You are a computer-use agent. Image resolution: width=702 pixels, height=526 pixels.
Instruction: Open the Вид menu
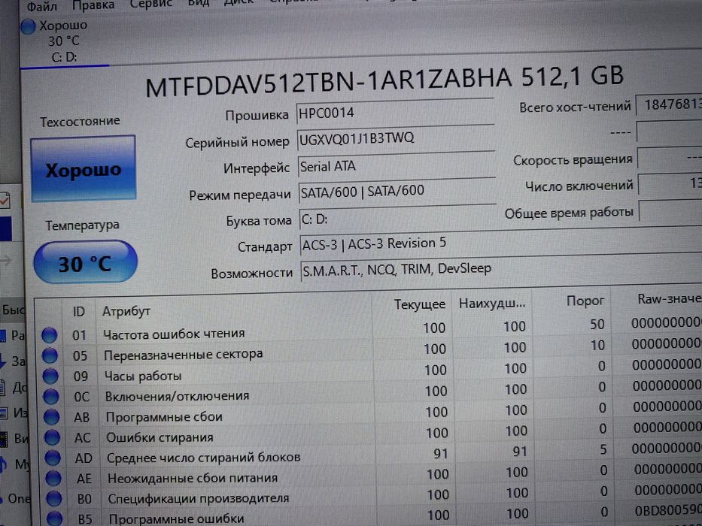[x=199, y=3]
